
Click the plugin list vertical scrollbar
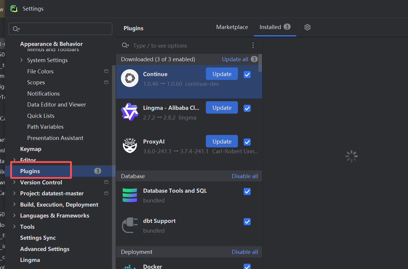(x=260, y=63)
